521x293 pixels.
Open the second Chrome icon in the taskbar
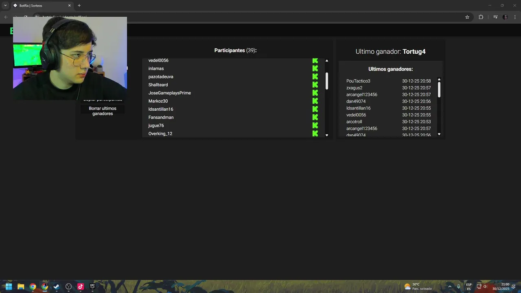[45, 286]
